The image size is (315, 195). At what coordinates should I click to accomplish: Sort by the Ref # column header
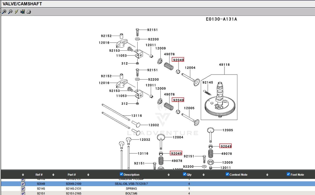coord(39,175)
